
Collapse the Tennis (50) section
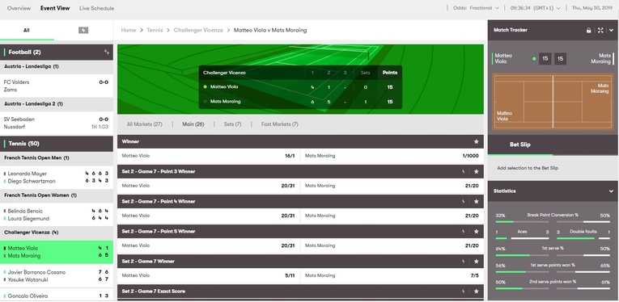coord(57,144)
